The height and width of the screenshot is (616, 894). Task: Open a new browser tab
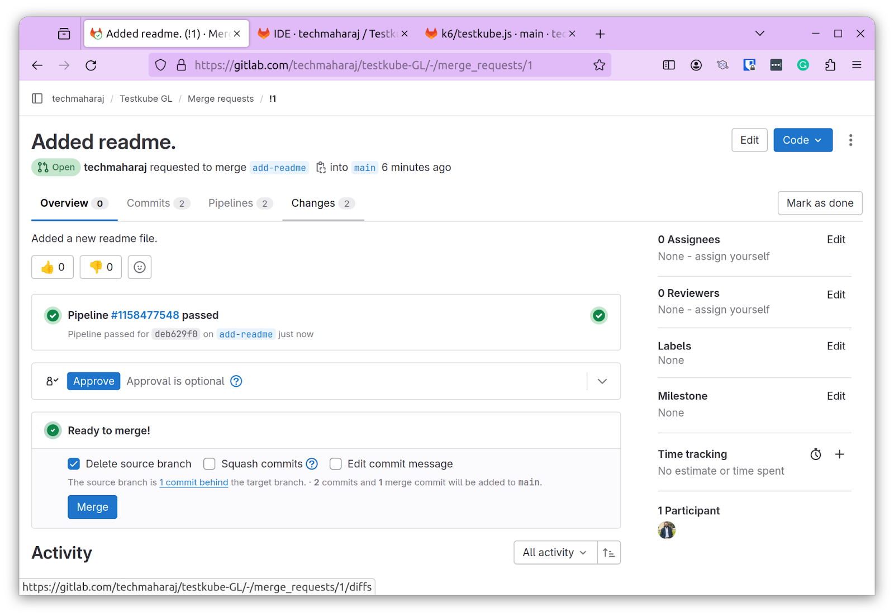tap(600, 34)
